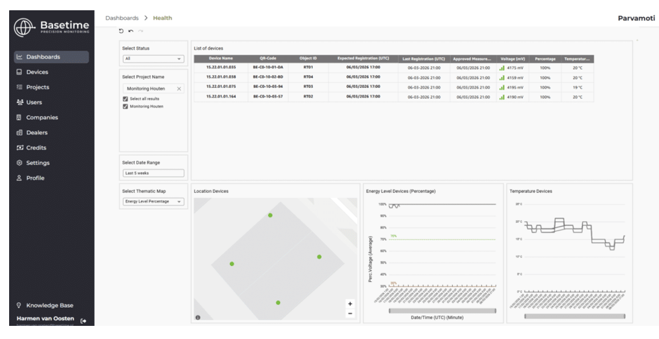
Task: Uncheck the Monitoring Houten checkbox
Action: (x=126, y=106)
